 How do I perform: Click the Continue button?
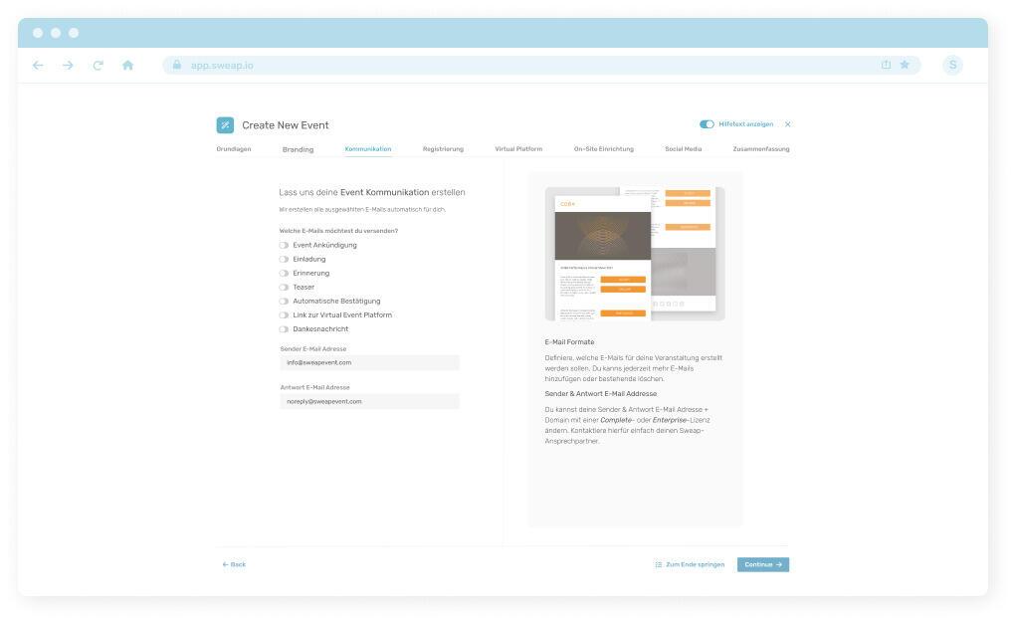[763, 564]
